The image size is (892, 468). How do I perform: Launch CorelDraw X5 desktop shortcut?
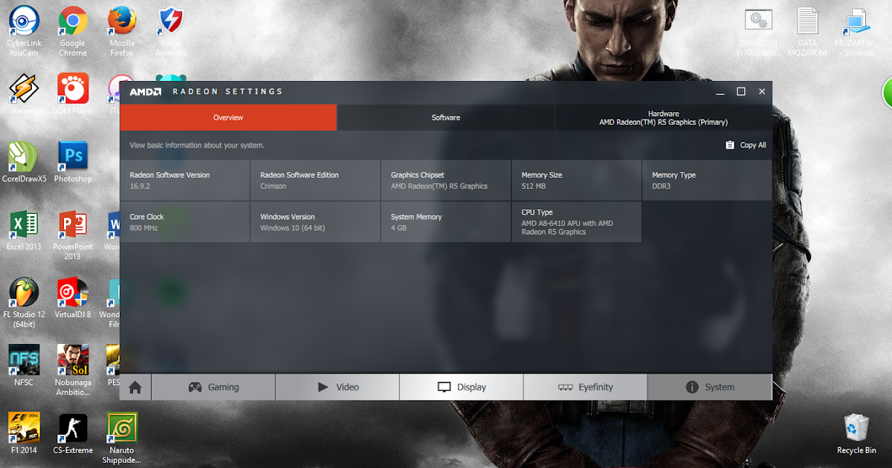24,162
